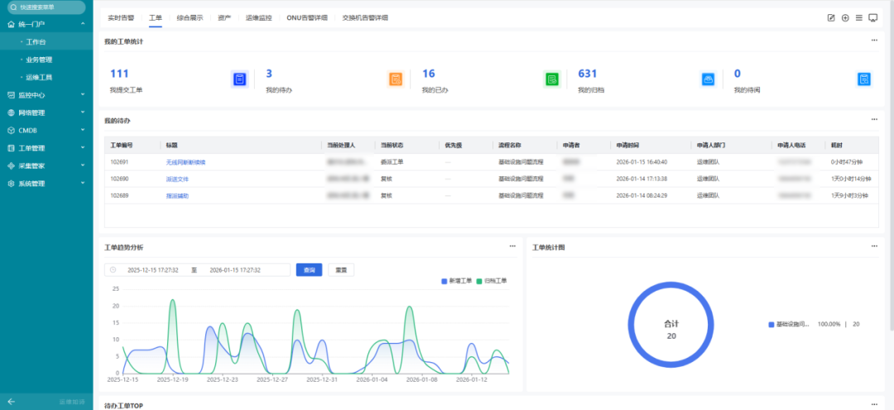Open the hamburger list icon at top right
894x410 pixels.
[858, 17]
